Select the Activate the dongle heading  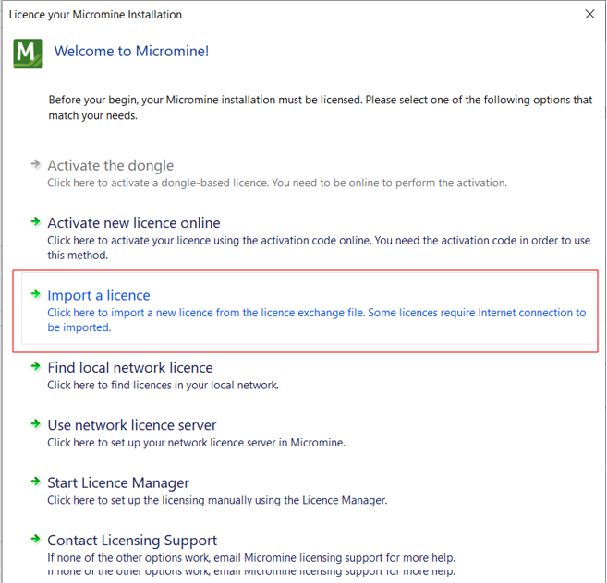(x=110, y=165)
